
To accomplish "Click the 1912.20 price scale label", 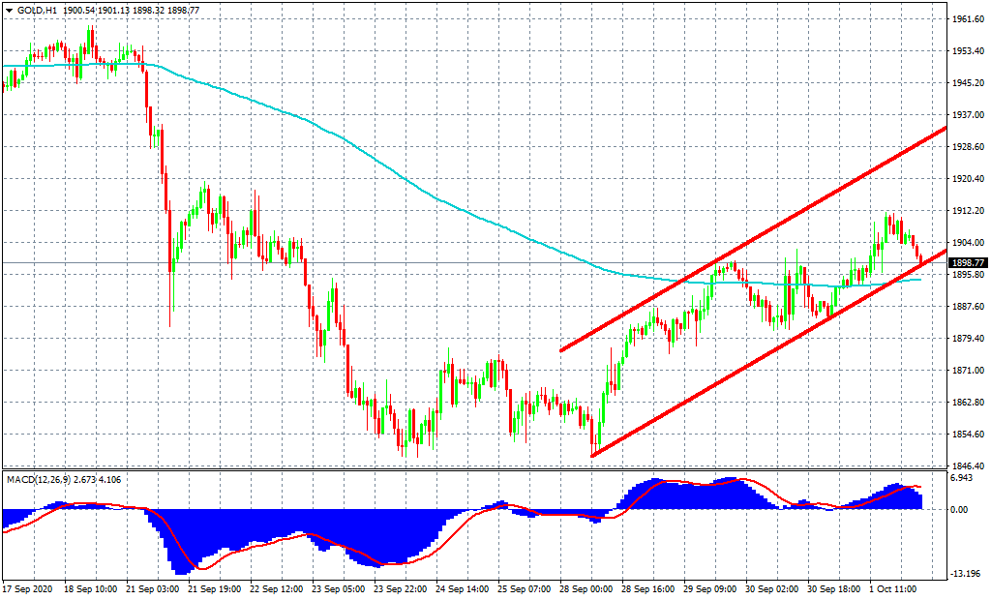I will tap(967, 211).
